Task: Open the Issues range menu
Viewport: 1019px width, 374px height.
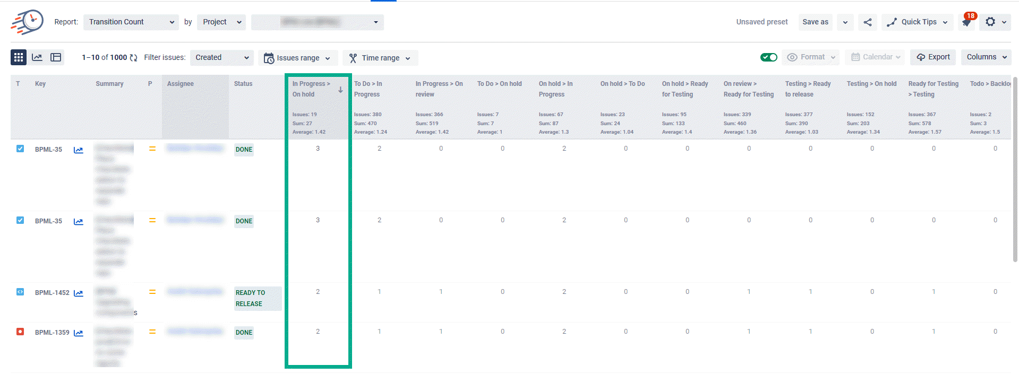Action: pos(297,58)
